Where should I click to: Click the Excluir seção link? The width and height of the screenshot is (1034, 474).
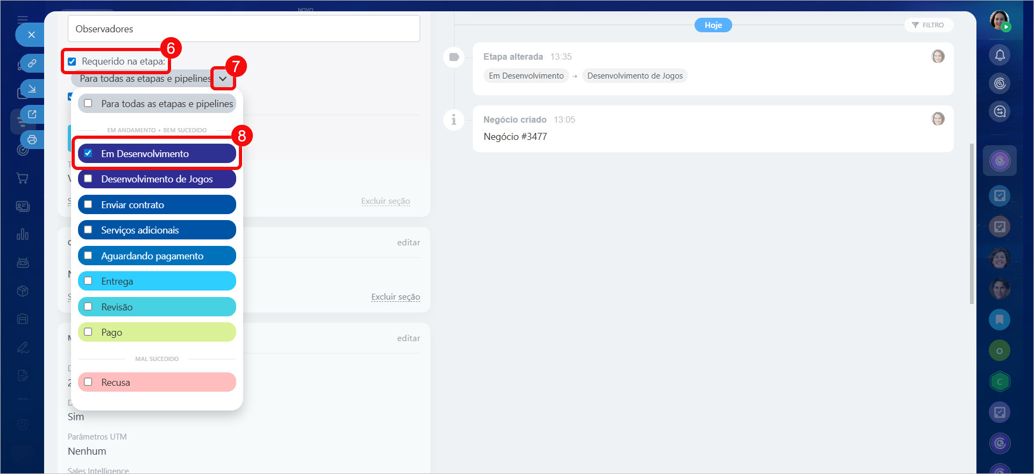(x=385, y=201)
